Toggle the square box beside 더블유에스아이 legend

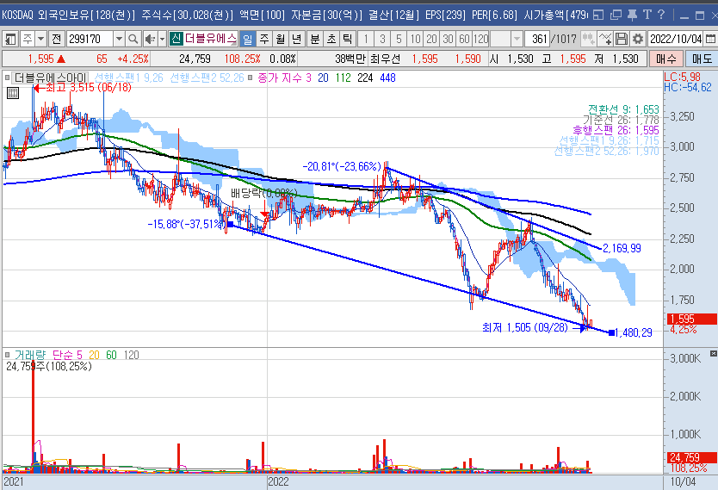(x=8, y=78)
